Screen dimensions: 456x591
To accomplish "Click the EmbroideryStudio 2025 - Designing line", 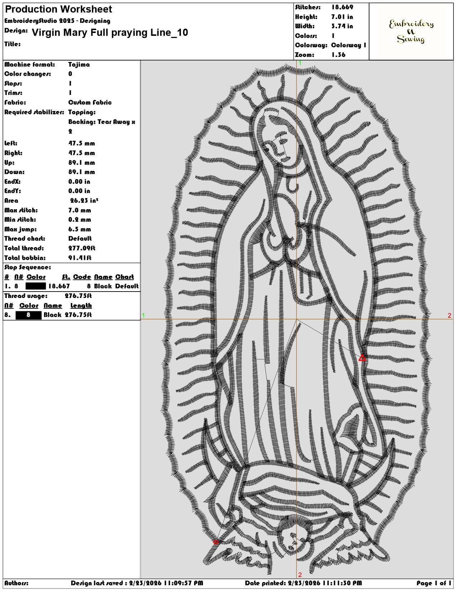I will [57, 21].
